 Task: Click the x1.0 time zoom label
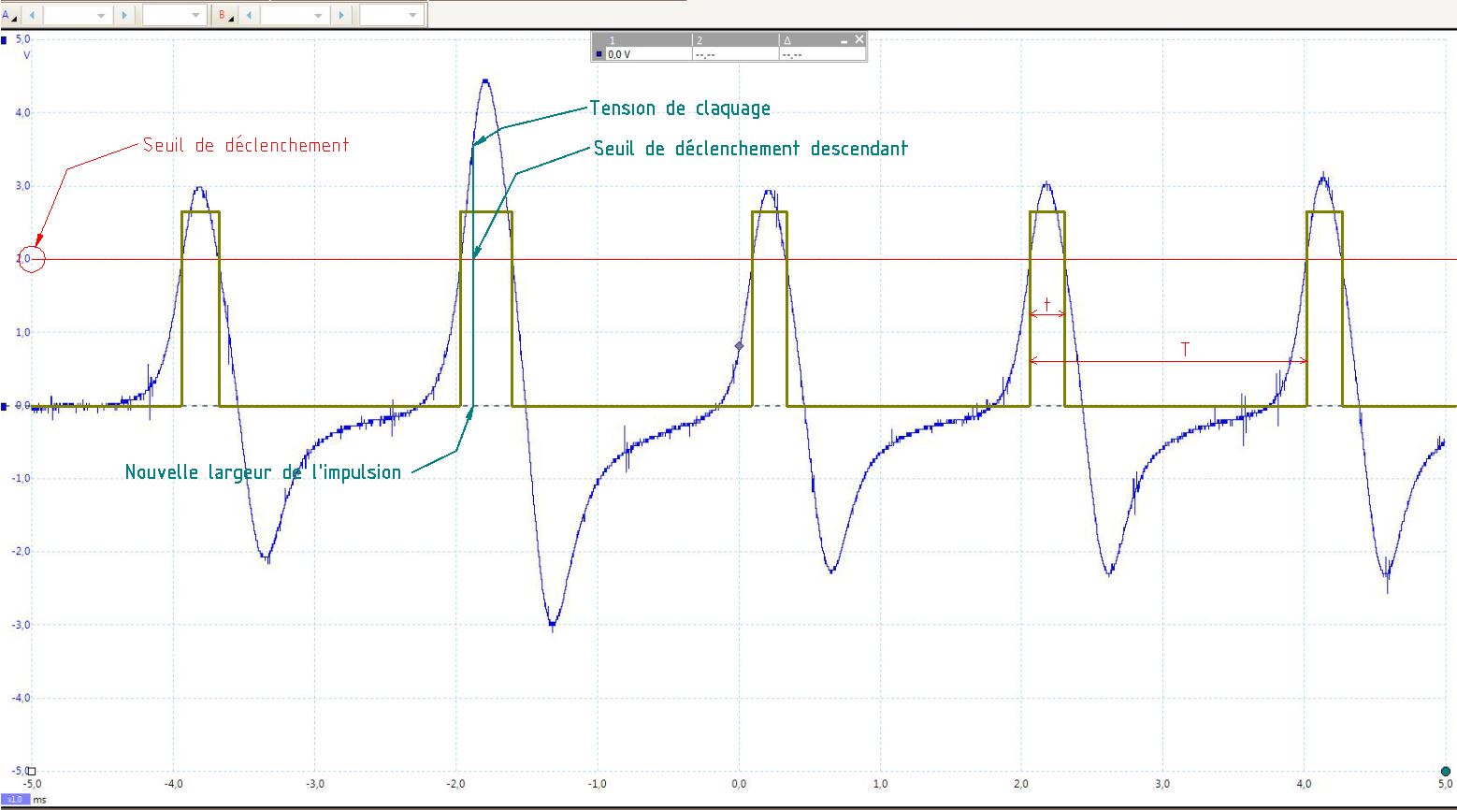[15, 800]
